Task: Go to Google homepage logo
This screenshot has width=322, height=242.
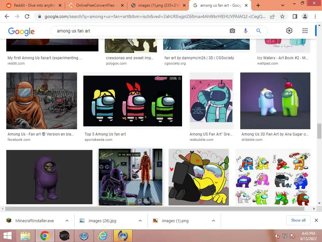Action: [x=21, y=32]
